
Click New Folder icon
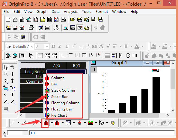click(x=15, y=19)
